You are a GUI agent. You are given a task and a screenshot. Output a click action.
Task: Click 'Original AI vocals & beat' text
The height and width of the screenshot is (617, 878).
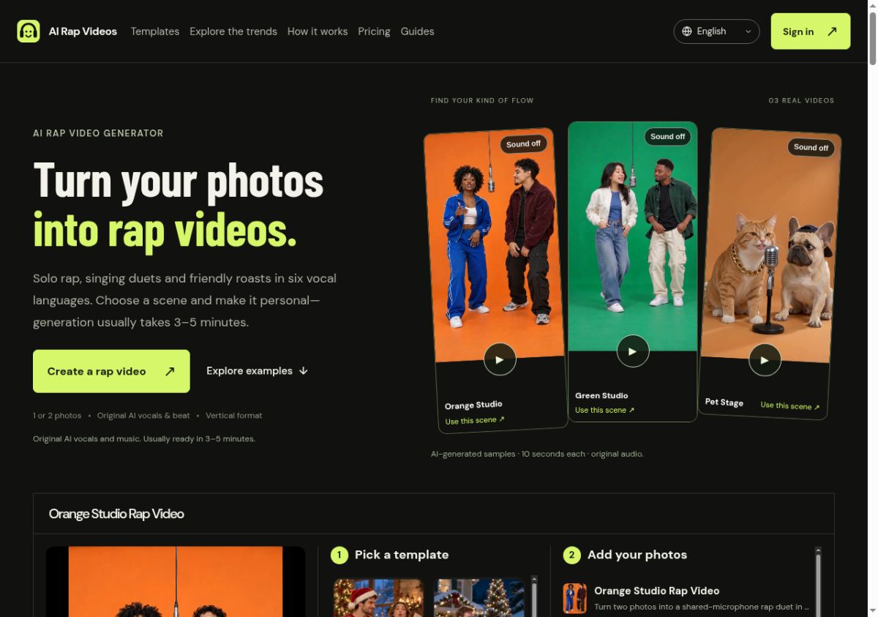(143, 416)
